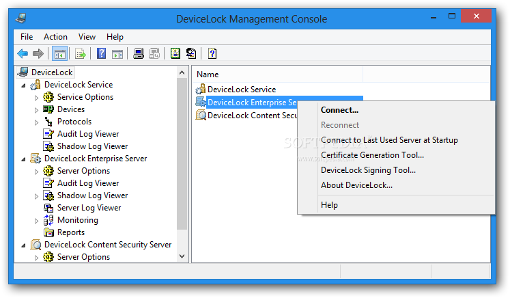Click DeviceLock Content Security icon in Name list
Screen dimensions: 510x298
[201, 116]
